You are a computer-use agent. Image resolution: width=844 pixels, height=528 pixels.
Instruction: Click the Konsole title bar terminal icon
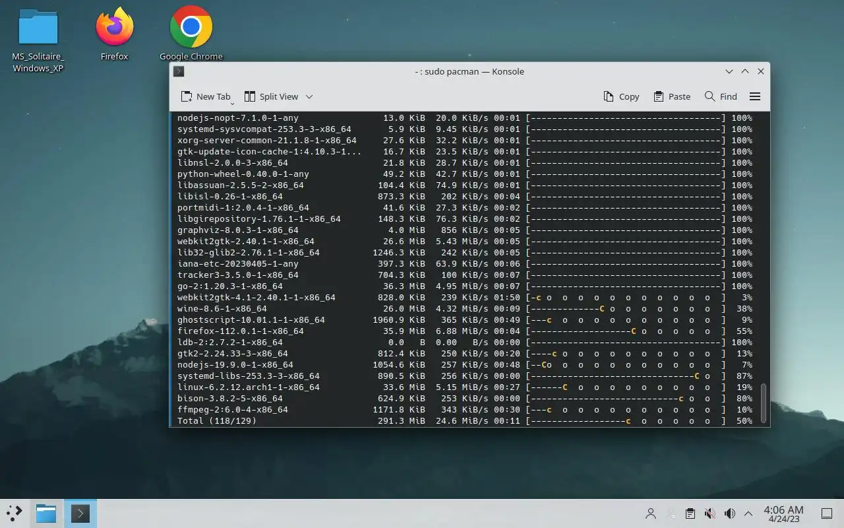179,71
